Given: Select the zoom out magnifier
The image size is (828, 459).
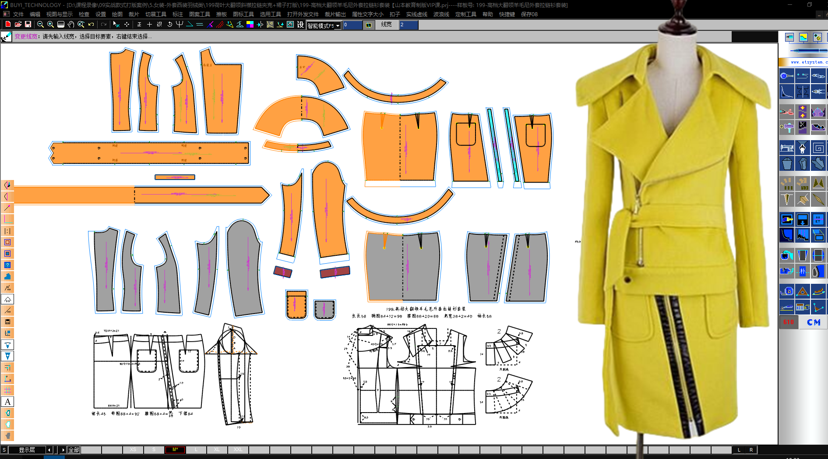Looking at the screenshot, I should pos(40,25).
